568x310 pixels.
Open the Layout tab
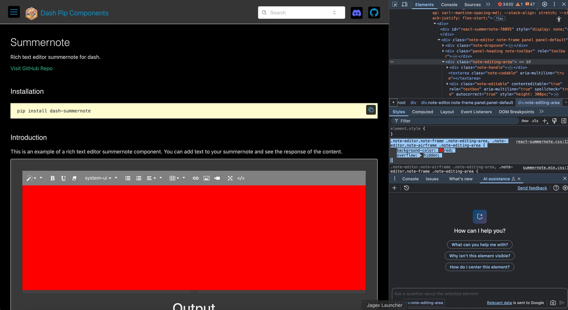pyautogui.click(x=447, y=112)
